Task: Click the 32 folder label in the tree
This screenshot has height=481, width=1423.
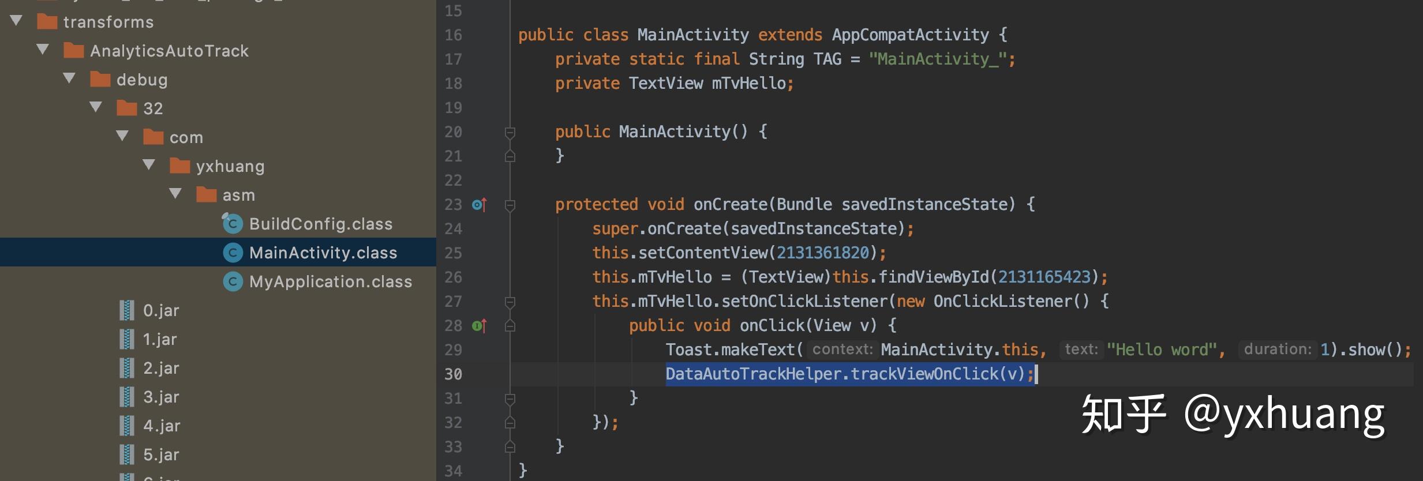Action: pos(153,108)
